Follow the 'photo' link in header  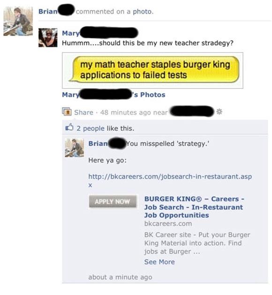(x=142, y=12)
